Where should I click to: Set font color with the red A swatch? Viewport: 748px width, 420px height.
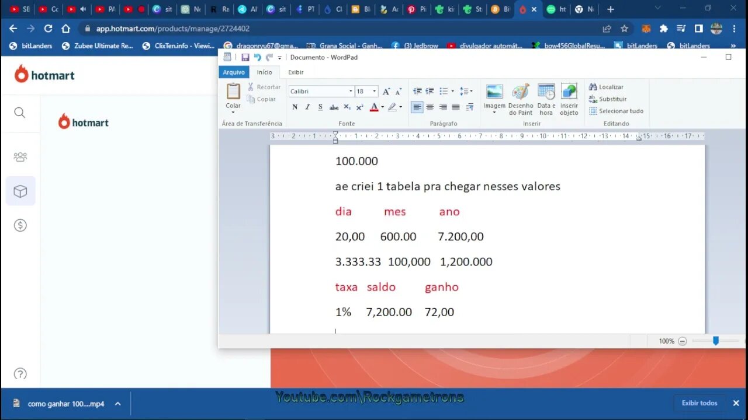pyautogui.click(x=374, y=107)
